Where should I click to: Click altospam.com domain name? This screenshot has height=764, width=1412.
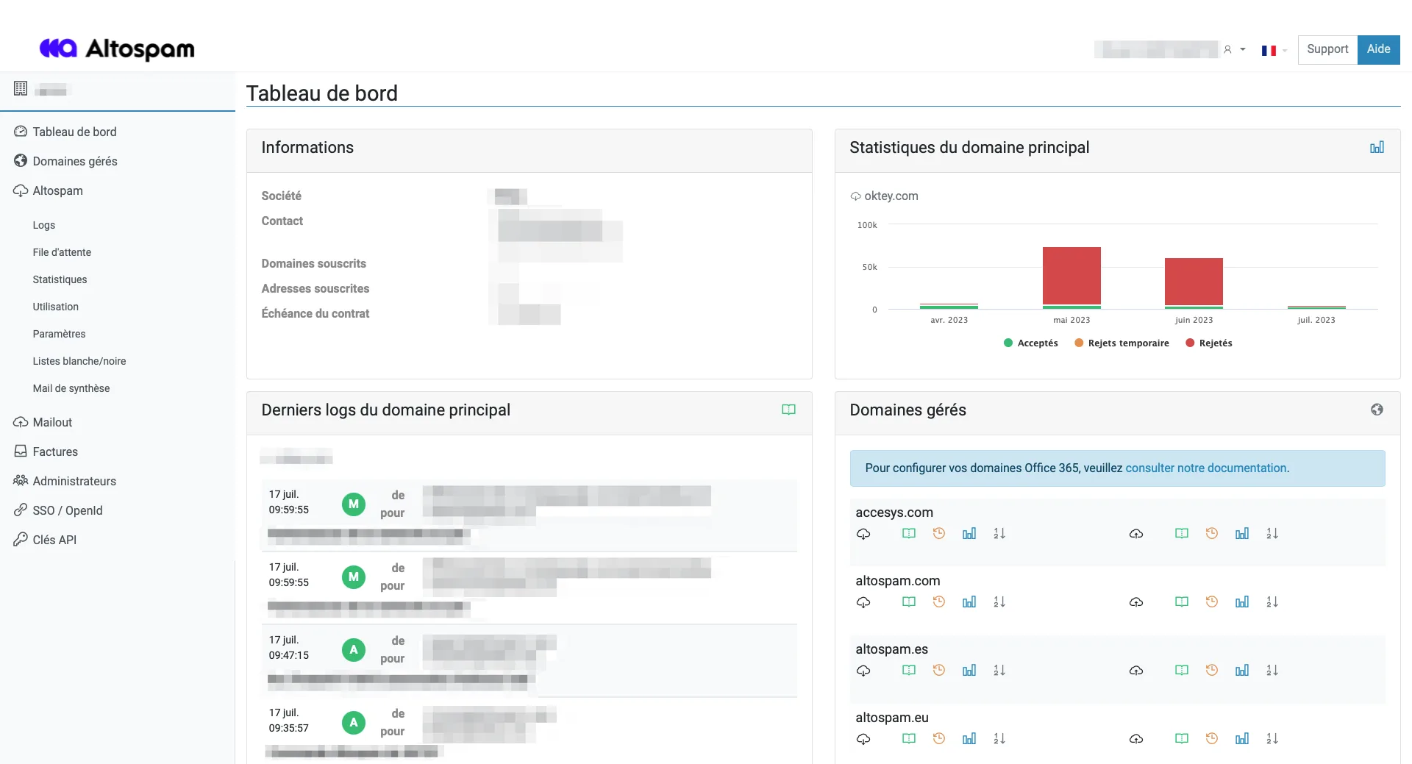tap(898, 582)
